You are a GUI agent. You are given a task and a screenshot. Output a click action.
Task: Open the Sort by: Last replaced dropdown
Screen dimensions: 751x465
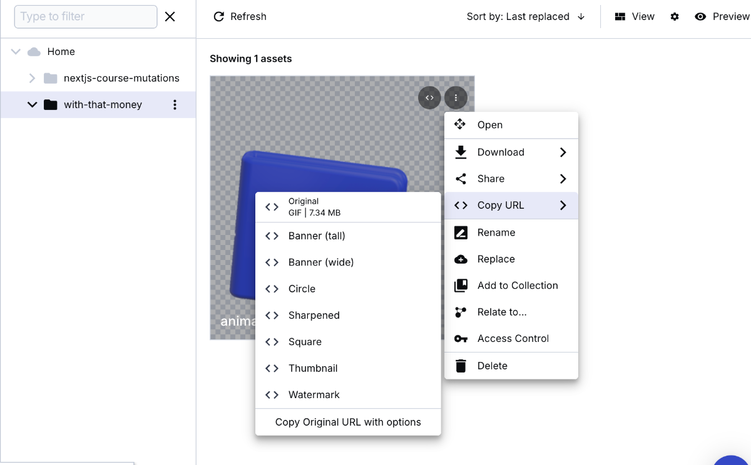click(518, 17)
